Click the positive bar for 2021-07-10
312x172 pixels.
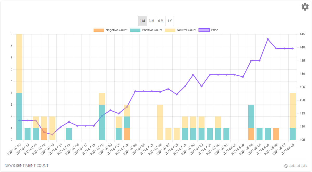pyautogui.click(x=28, y=134)
